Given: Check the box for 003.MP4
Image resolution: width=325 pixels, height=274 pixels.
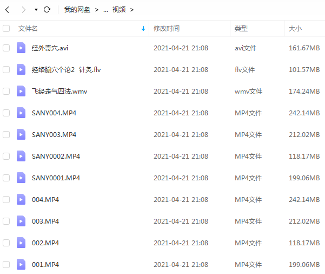Looking at the screenshot, I should click(6, 221).
